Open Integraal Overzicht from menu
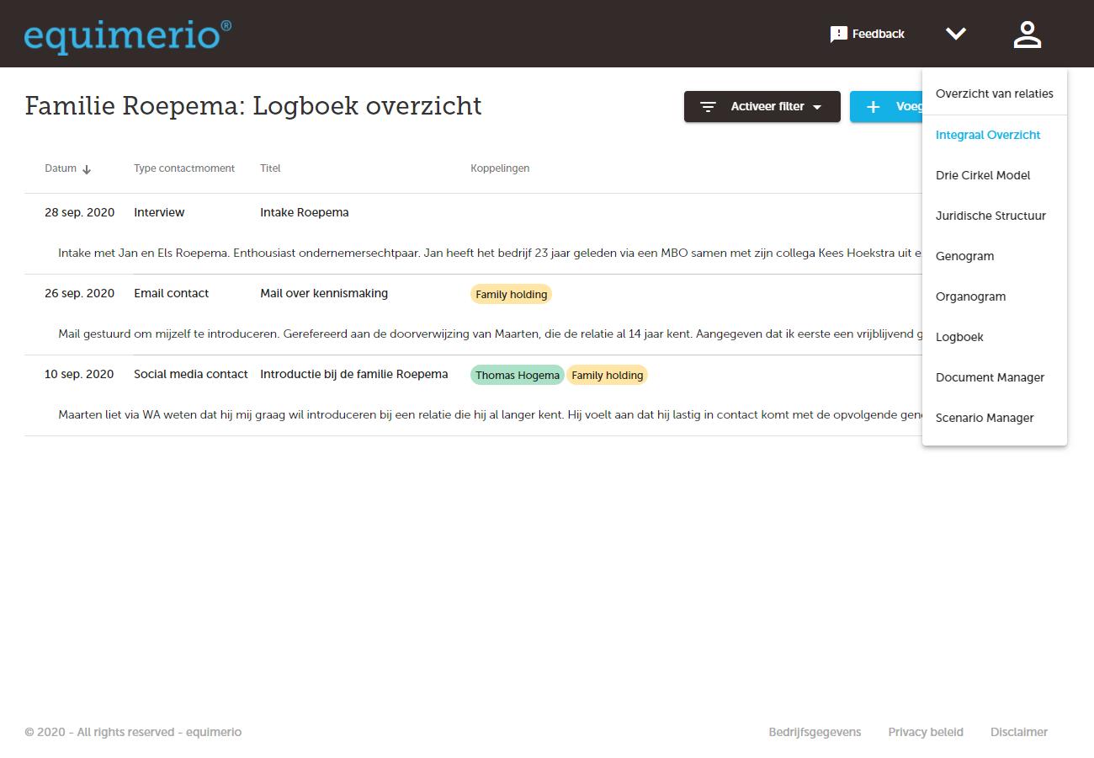 tap(988, 135)
